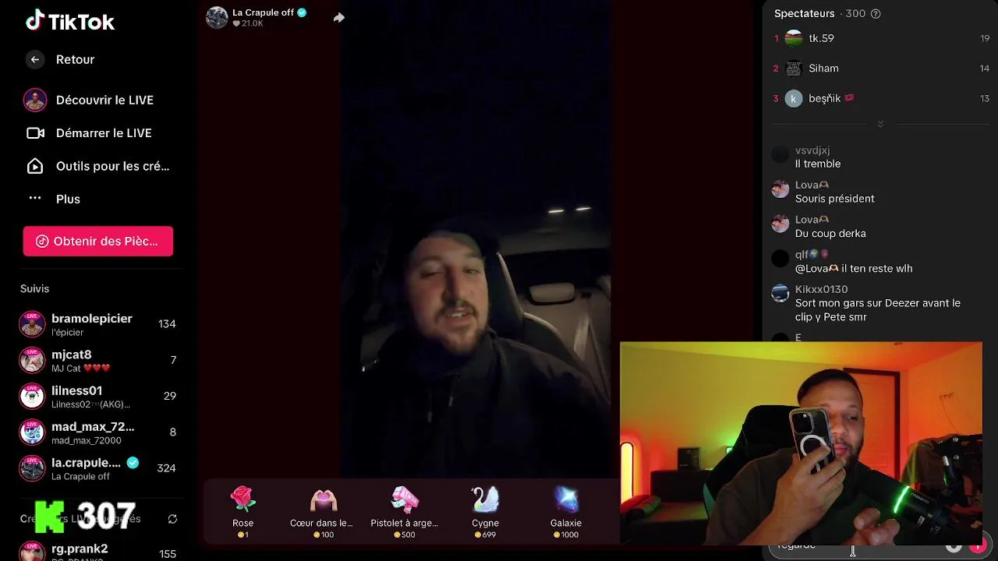The image size is (998, 561).
Task: Refresh recommended LIVE creators
Action: pyautogui.click(x=172, y=519)
